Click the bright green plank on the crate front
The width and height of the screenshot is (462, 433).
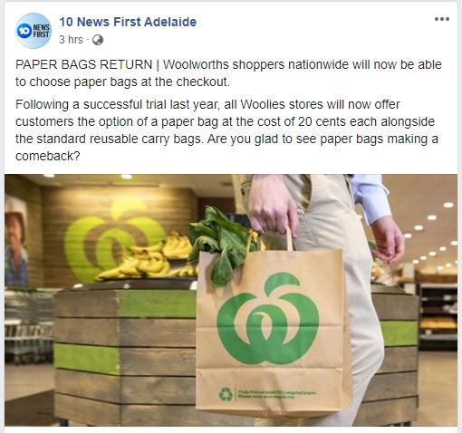[x=87, y=359]
